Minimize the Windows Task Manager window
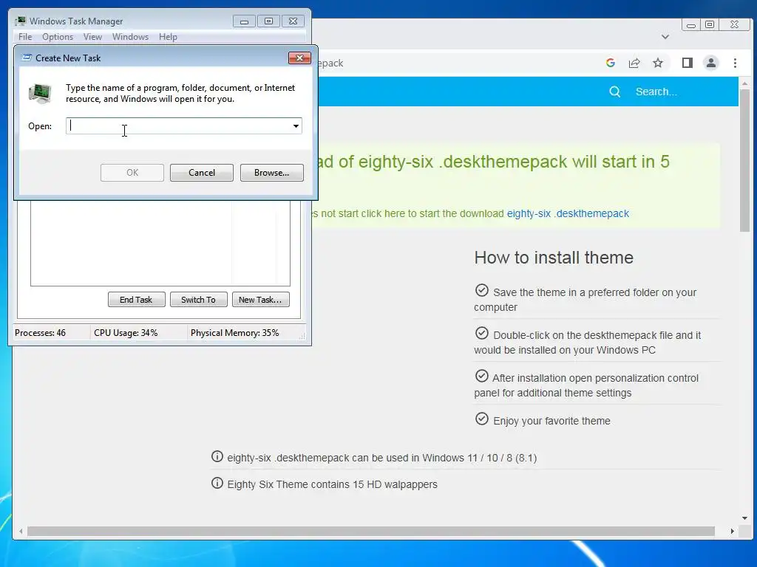The height and width of the screenshot is (567, 757). (x=244, y=21)
